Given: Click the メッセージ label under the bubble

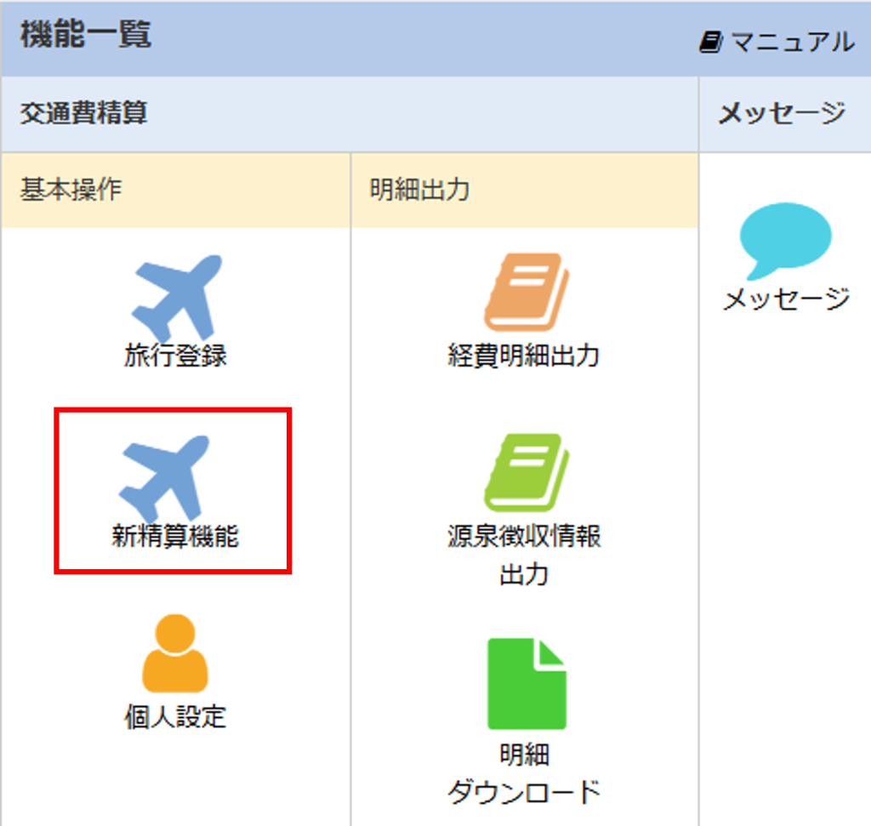Looking at the screenshot, I should click(786, 299).
